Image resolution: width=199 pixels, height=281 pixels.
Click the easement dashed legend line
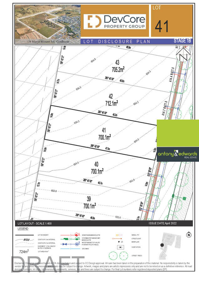[x=25, y=247]
